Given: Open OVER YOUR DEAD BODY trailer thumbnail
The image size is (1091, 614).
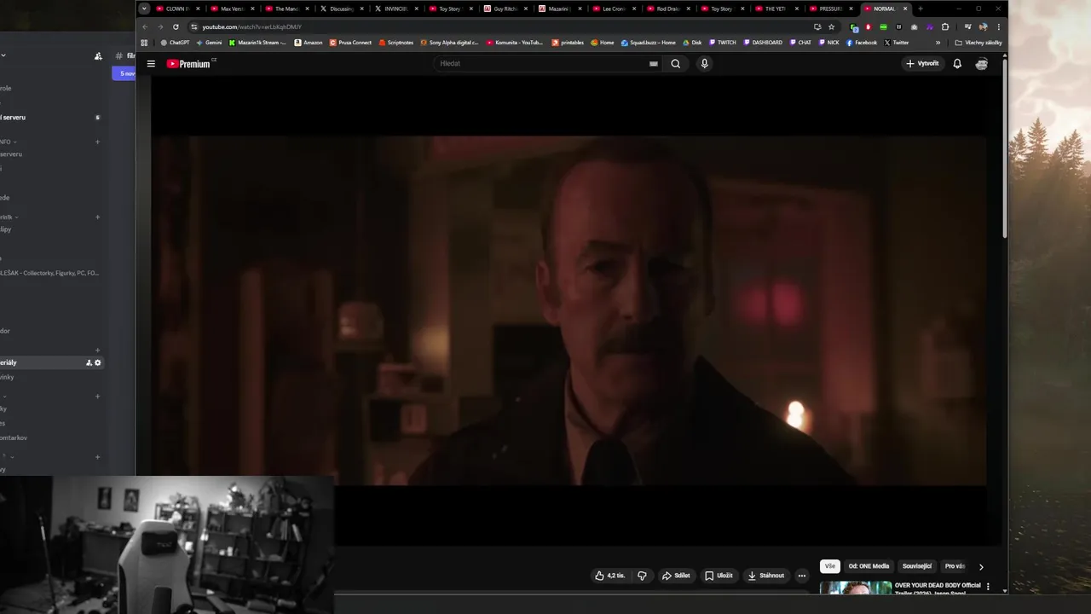Looking at the screenshot, I should [x=856, y=588].
